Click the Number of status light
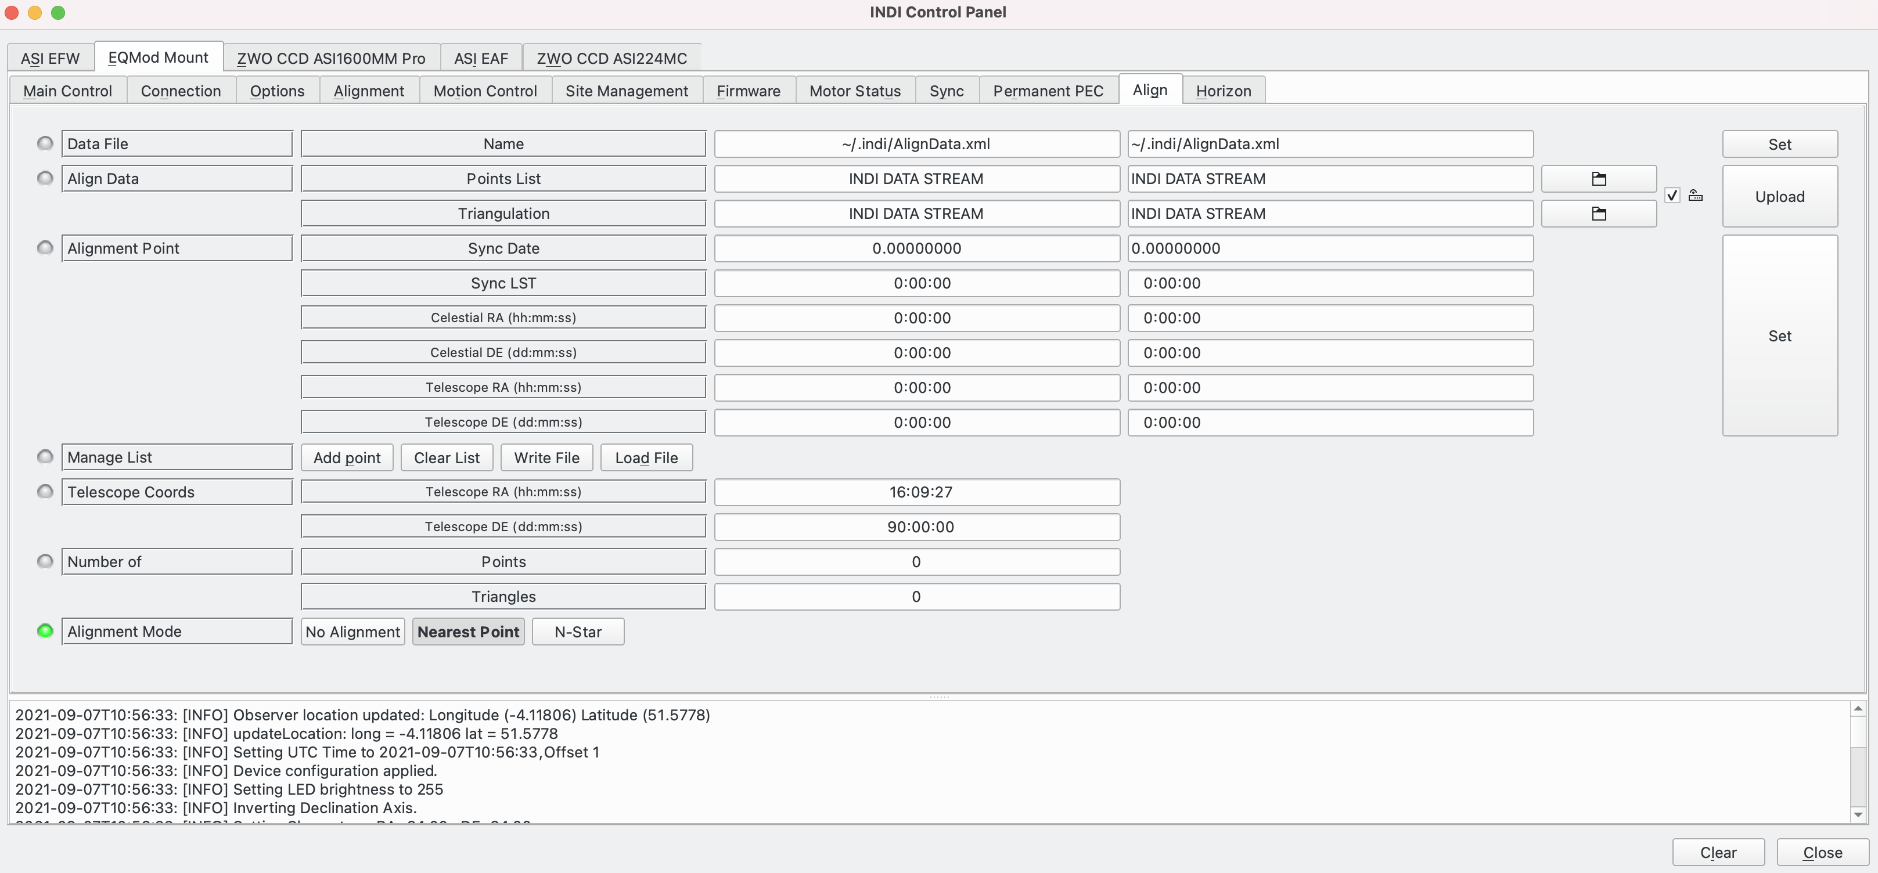The height and width of the screenshot is (873, 1878). (x=45, y=561)
